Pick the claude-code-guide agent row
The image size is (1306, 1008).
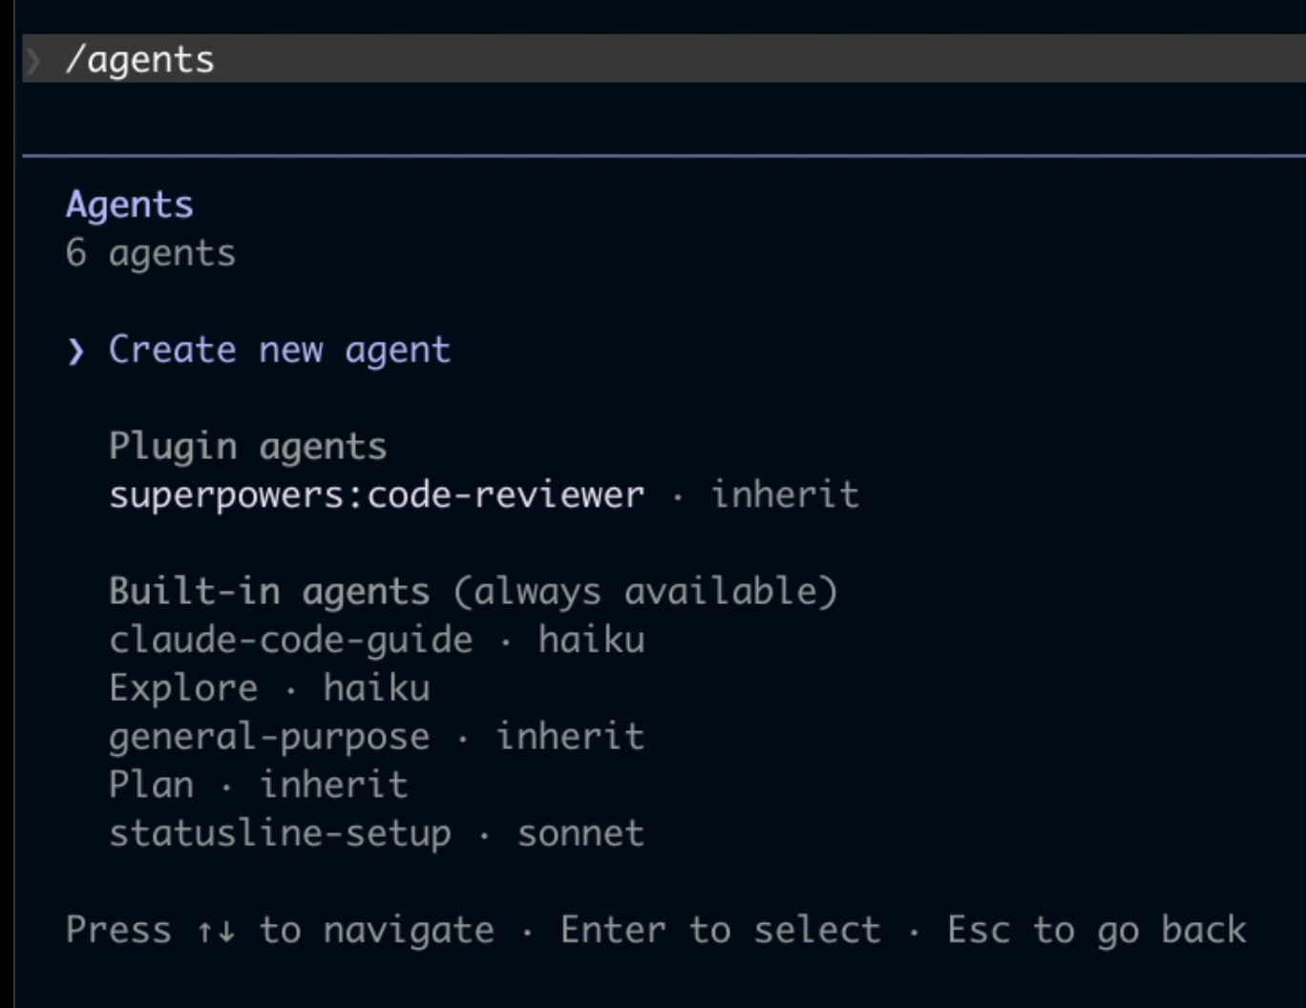point(377,640)
